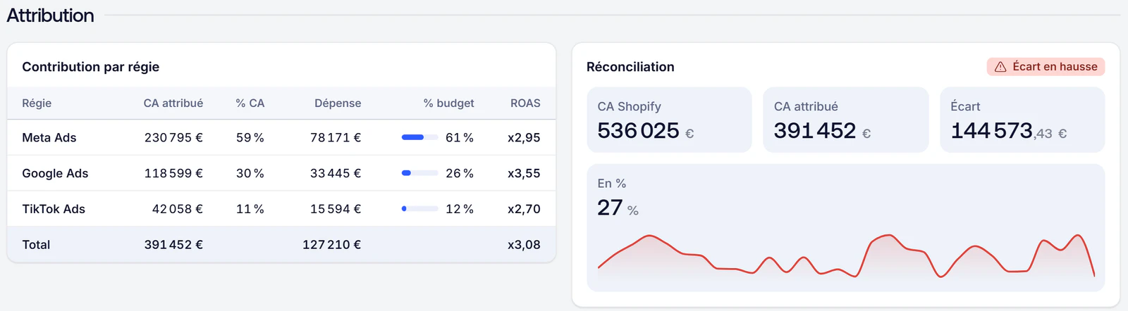Image resolution: width=1128 pixels, height=311 pixels.
Task: Click the Contribution par régie title
Action: click(x=91, y=67)
